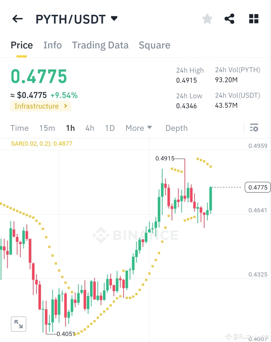The image size is (271, 342).
Task: Open the grid layout view icon
Action: (253, 19)
